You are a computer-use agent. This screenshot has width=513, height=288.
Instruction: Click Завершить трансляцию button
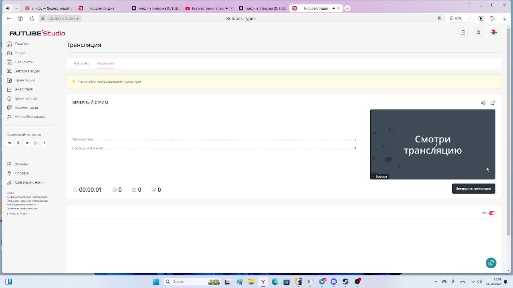474,188
